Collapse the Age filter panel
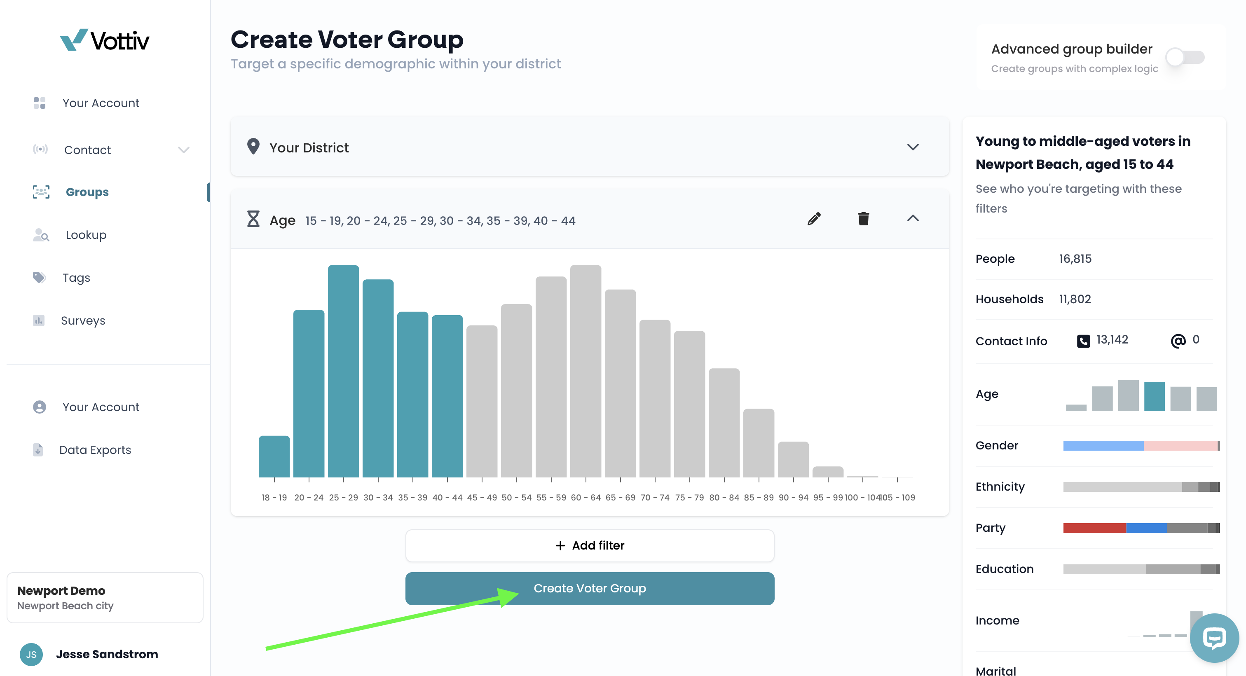This screenshot has height=676, width=1246. 913,219
